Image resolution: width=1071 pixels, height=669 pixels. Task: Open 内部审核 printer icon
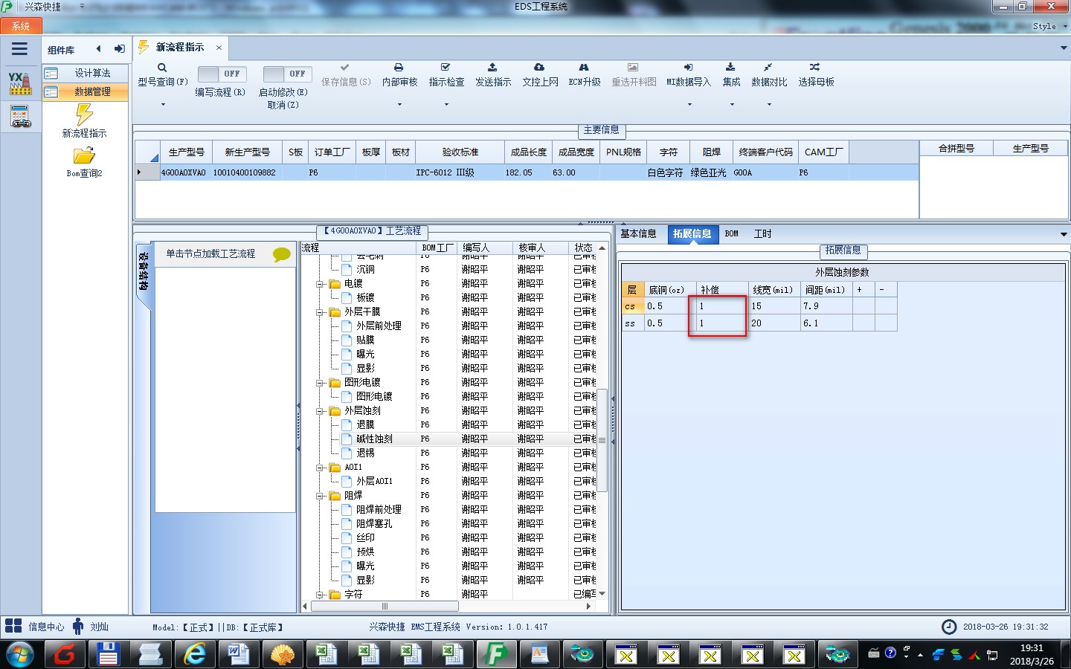[399, 68]
